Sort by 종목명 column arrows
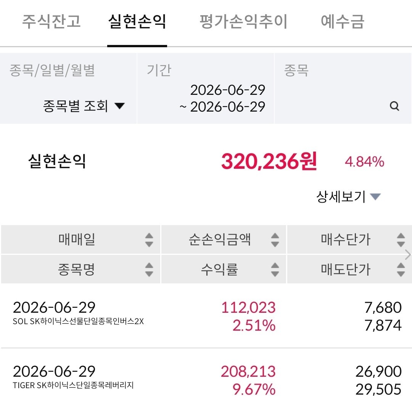The height and width of the screenshot is (411, 412). [x=149, y=269]
